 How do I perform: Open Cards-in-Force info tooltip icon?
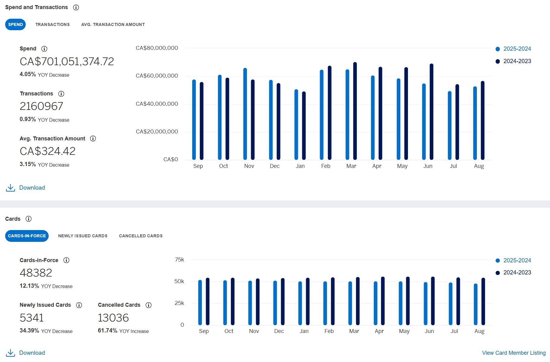[66, 260]
